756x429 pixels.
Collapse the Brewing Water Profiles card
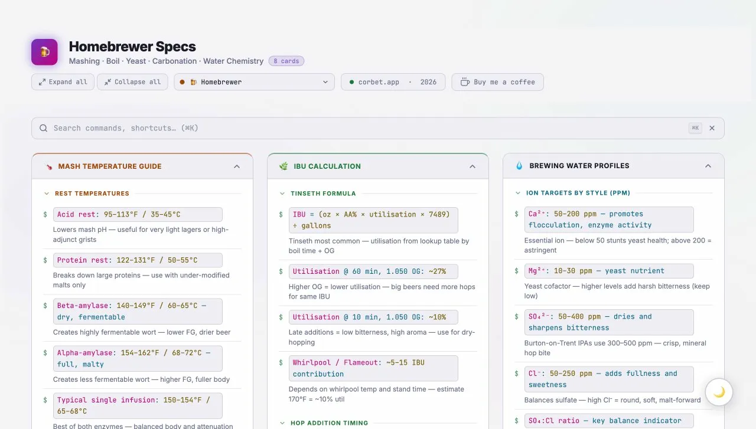(708, 166)
